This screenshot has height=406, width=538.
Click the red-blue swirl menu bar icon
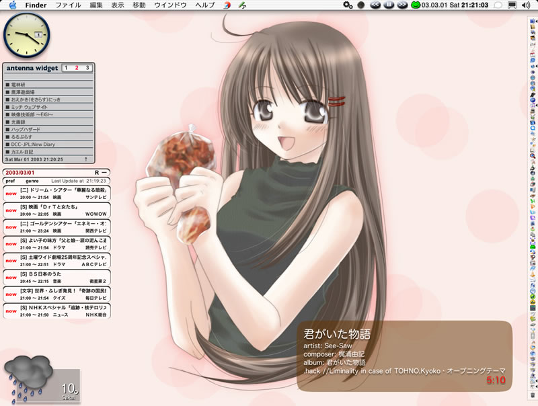[x=227, y=5]
